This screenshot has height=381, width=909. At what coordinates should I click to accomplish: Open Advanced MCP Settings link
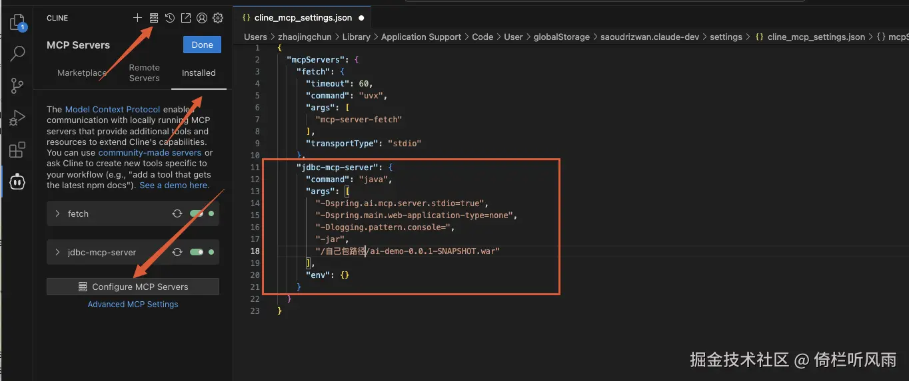pos(133,304)
